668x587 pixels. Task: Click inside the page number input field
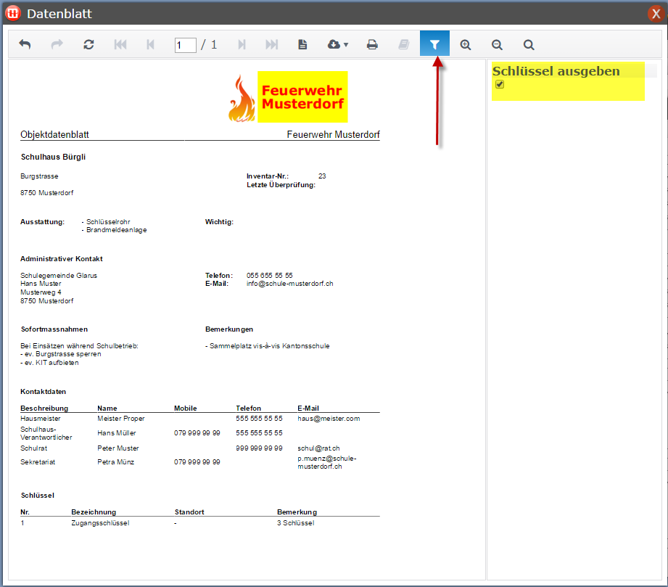pos(185,44)
